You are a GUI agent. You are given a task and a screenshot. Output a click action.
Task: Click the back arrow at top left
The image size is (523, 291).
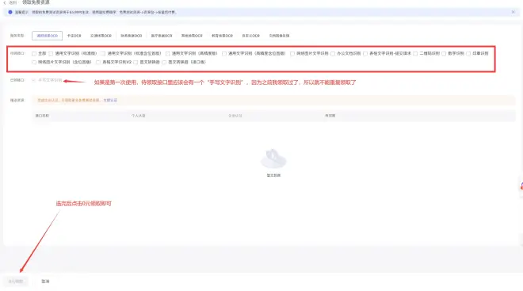click(x=5, y=2)
